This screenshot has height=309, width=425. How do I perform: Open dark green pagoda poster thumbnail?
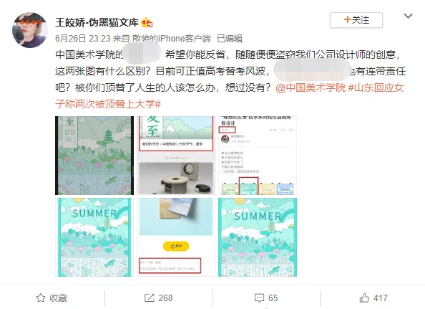(x=94, y=156)
